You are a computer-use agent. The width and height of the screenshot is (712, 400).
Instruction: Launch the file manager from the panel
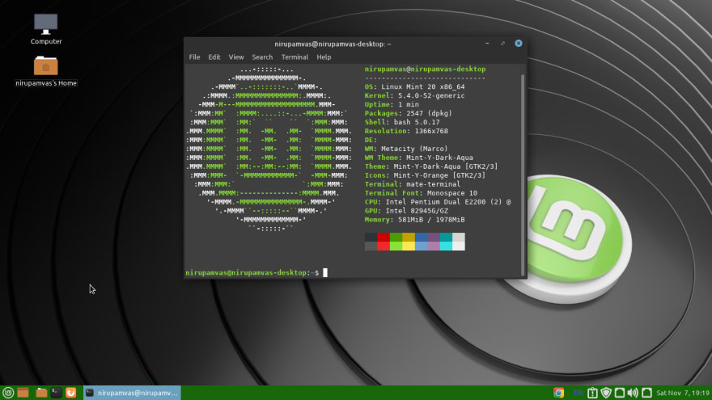point(41,393)
